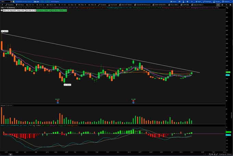Load the DAILY SET MAIN 4 study set
The width and height of the screenshot is (233, 156).
pyautogui.click(x=125, y=5)
